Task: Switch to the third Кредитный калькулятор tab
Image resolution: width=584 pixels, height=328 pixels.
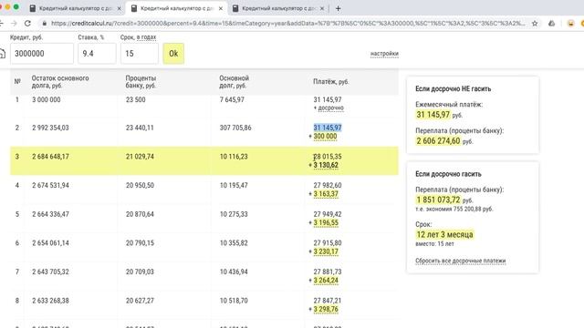Action: click(x=277, y=8)
